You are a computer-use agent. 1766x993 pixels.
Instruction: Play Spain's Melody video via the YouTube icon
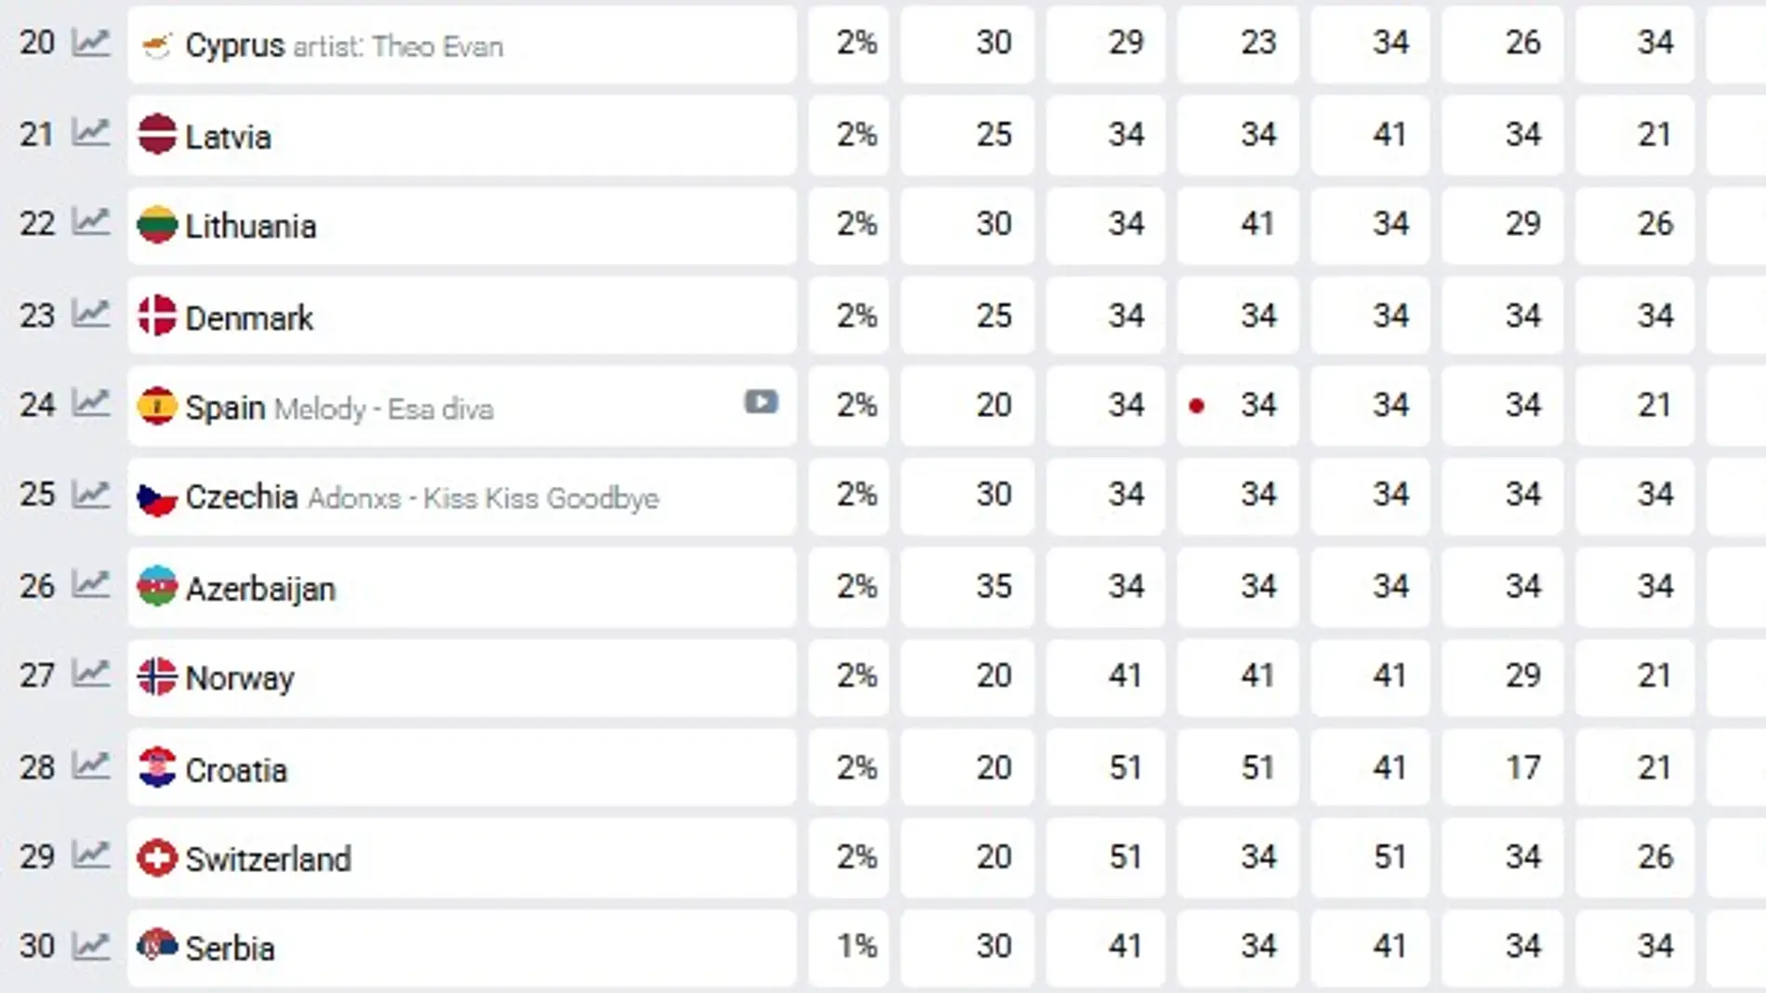pyautogui.click(x=760, y=402)
